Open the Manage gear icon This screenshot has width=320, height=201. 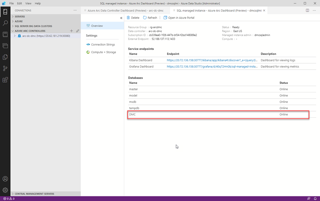pos(5,190)
